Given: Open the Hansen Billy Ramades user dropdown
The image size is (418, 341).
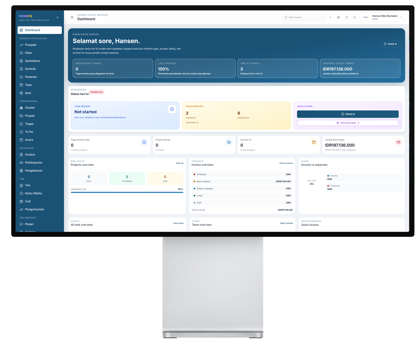Looking at the screenshot, I should click(382, 17).
